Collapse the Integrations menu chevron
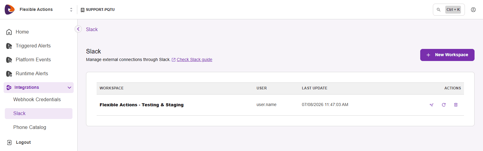The image size is (483, 151). pyautogui.click(x=69, y=88)
